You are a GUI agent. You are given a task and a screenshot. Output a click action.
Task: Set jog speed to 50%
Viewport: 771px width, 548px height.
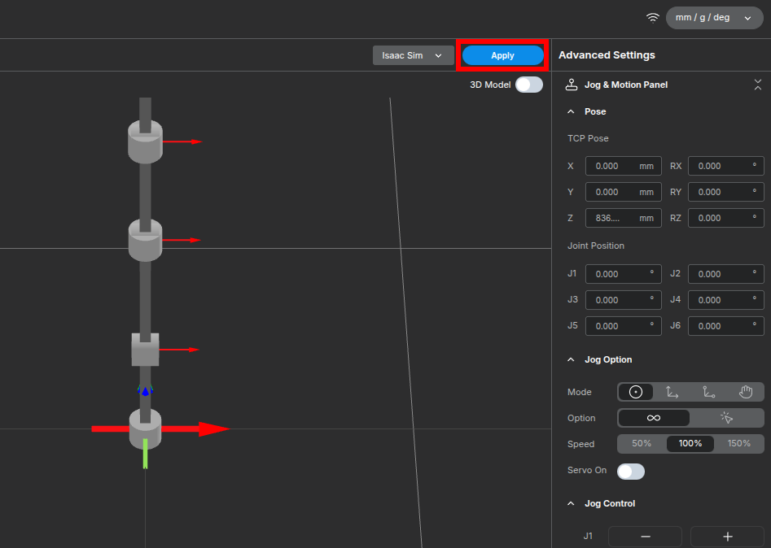click(642, 444)
